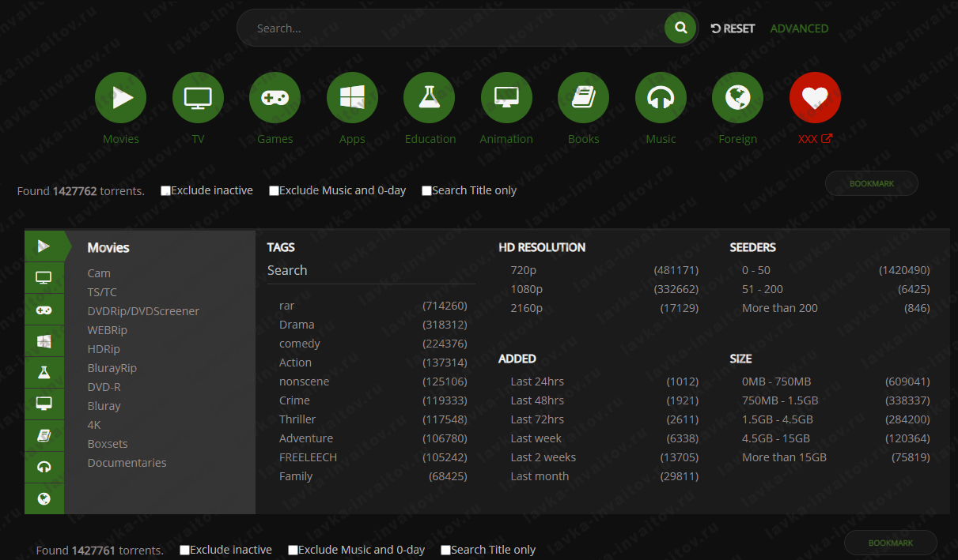Viewport: 958px width, 560px height.
Task: Toggle lower Exclude inactive checkbox
Action: (184, 550)
